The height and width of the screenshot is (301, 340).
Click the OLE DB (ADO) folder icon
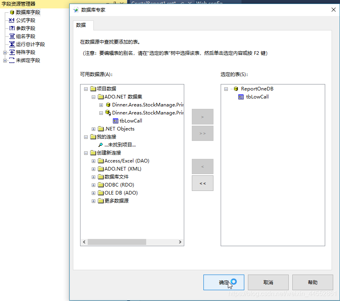point(101,193)
